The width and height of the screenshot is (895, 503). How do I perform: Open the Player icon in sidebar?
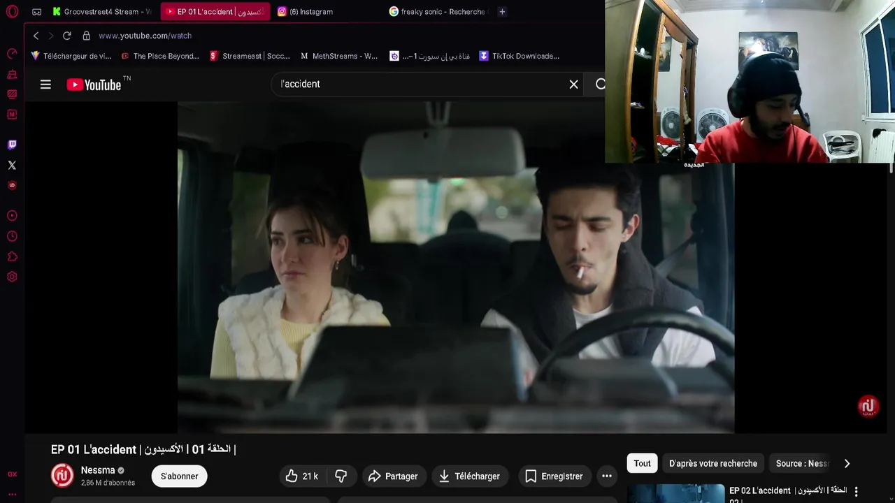coord(12,216)
